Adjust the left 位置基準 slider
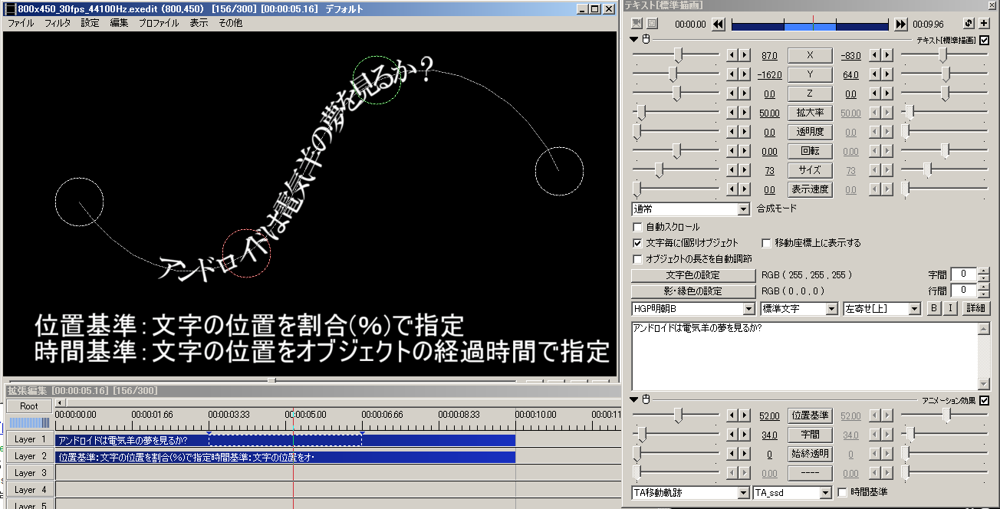This screenshot has height=509, width=1000. (x=678, y=415)
